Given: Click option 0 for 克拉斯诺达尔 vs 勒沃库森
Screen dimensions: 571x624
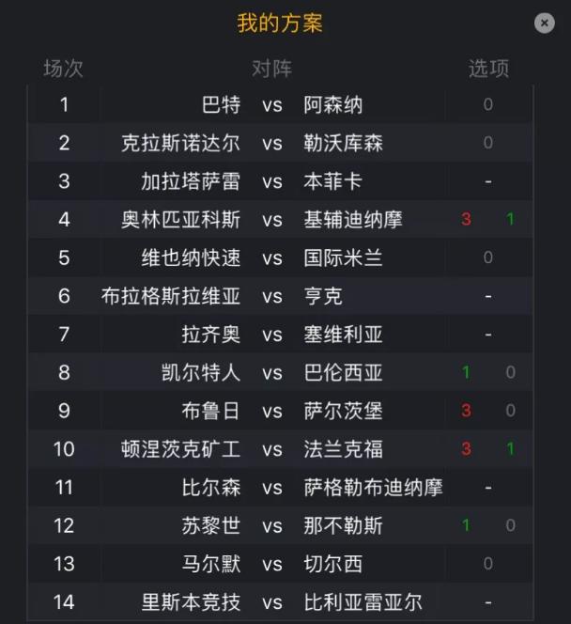Looking at the screenshot, I should point(488,143).
